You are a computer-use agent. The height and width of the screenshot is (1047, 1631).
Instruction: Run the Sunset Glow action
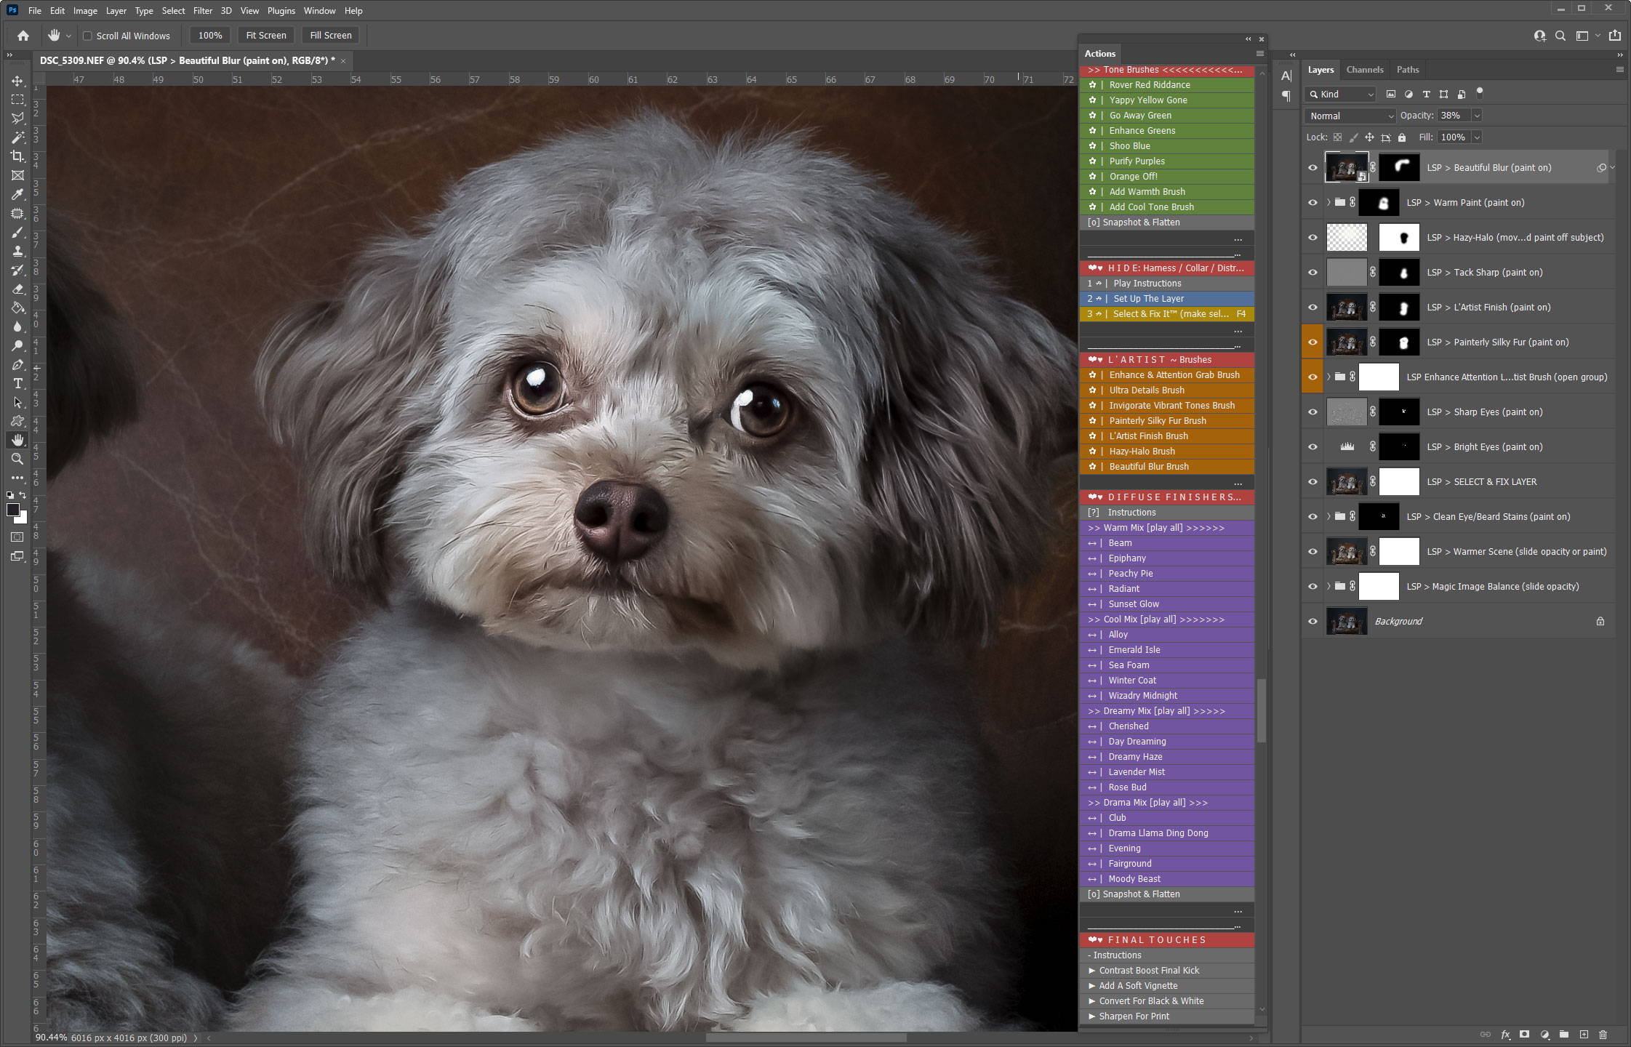(1167, 604)
